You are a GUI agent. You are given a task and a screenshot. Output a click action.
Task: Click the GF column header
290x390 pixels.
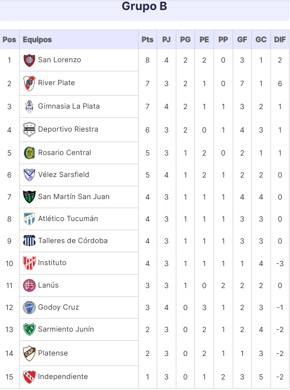(242, 40)
